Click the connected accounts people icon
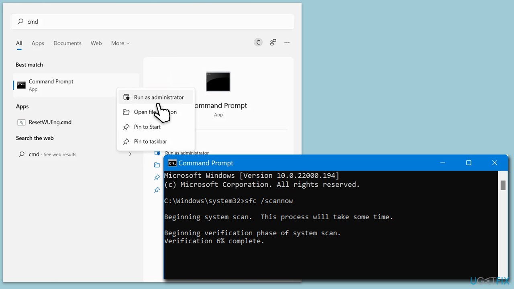The width and height of the screenshot is (514, 289). (x=273, y=42)
